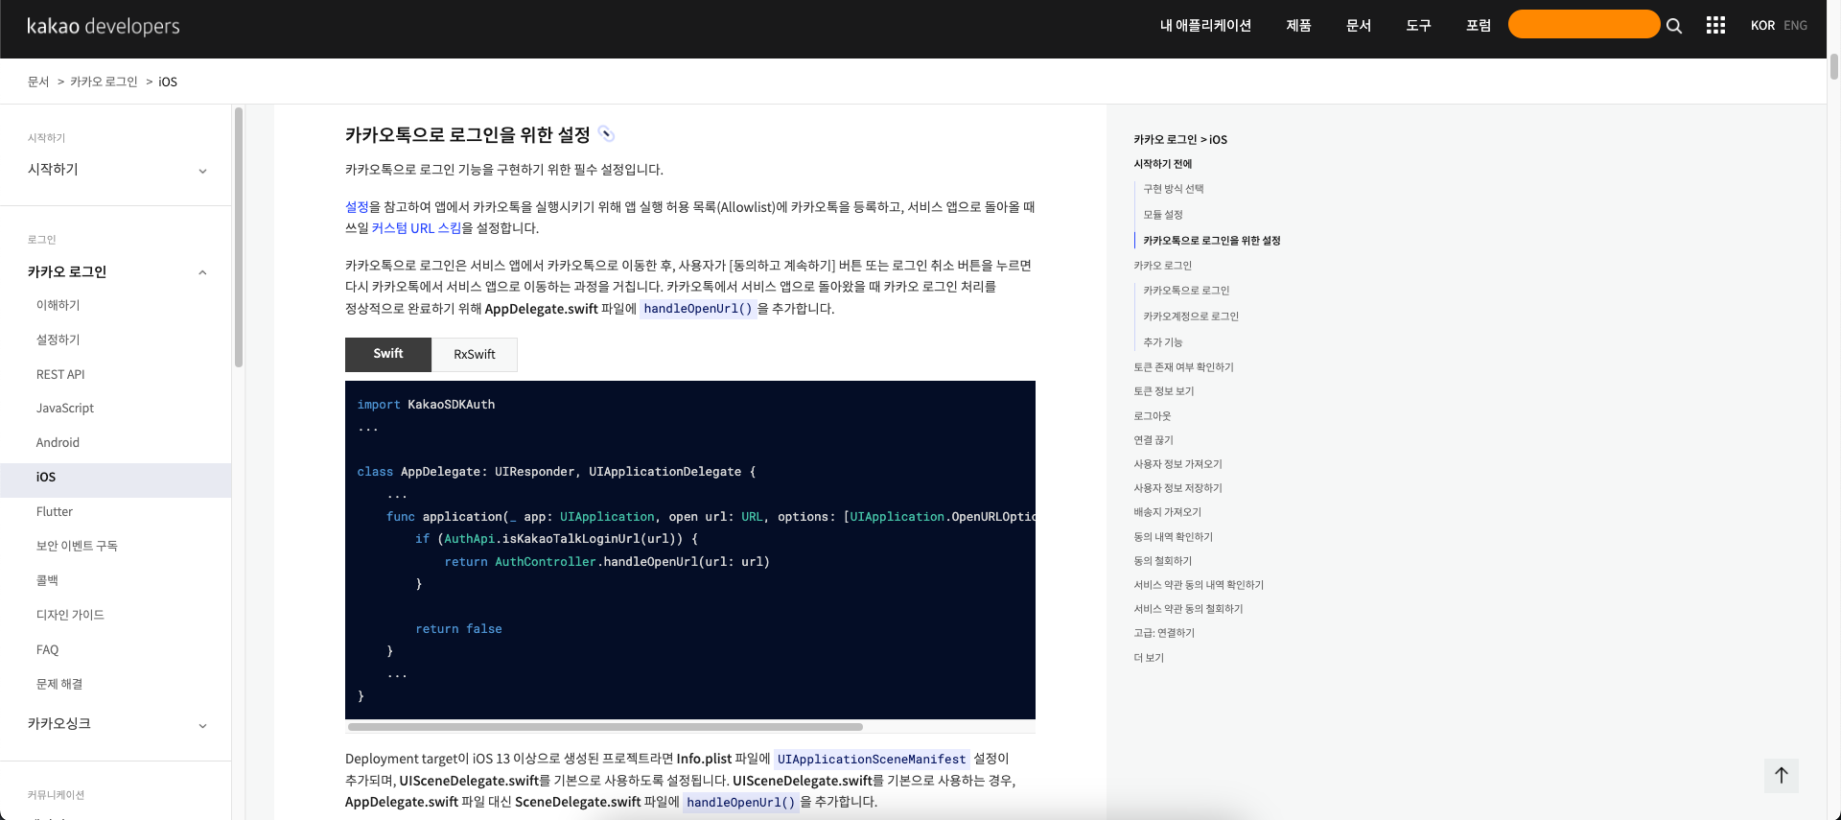Open 콜백 in sidebar
Screen dimensions: 1841x820
tap(47, 580)
